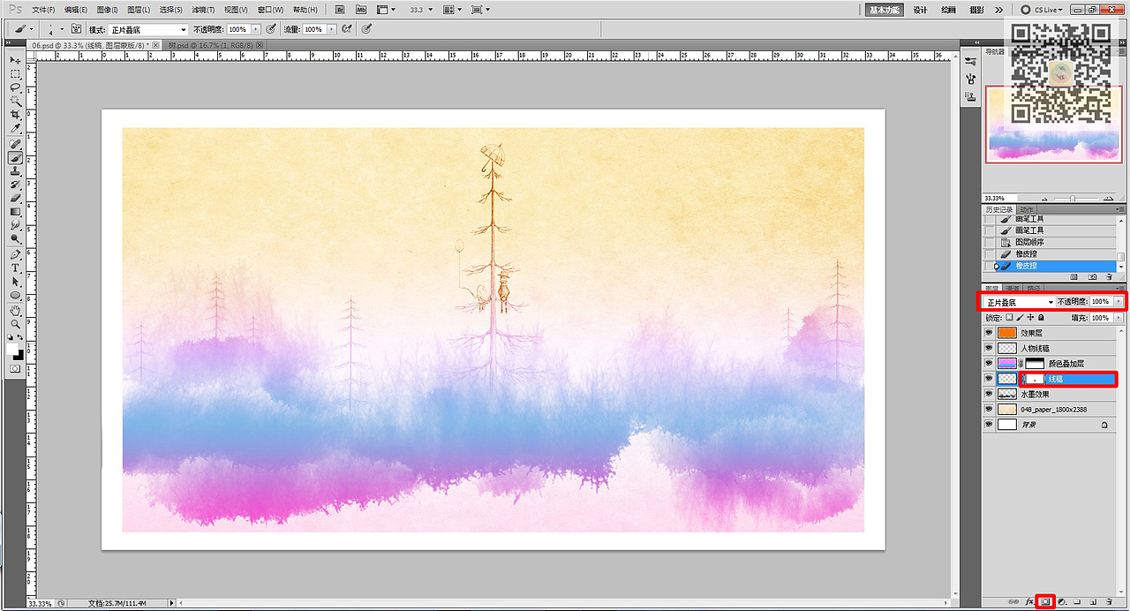1130x611 pixels.
Task: Select the Type tool
Action: [15, 268]
